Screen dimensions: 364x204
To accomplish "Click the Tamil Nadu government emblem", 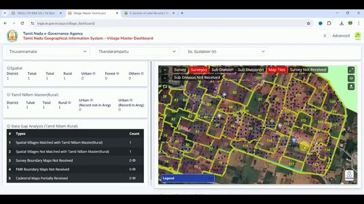I will coord(12,36).
